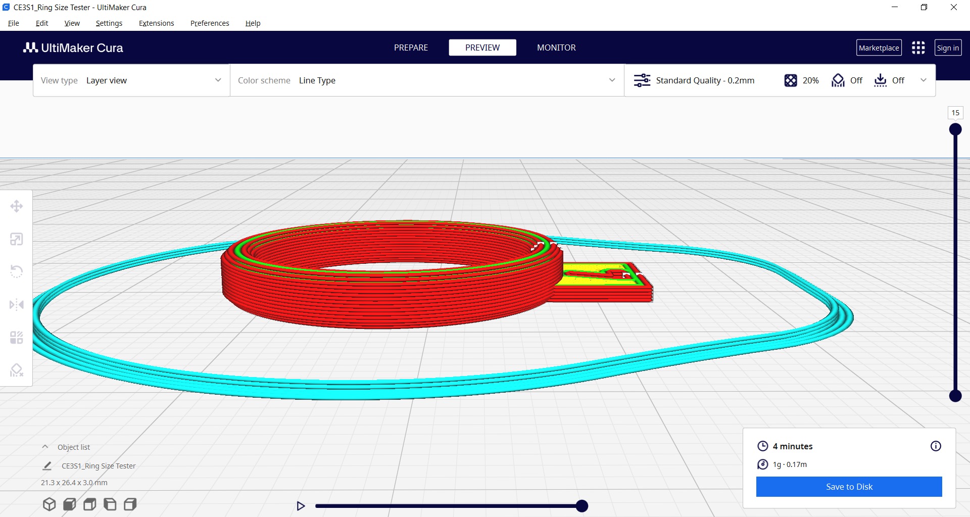Image resolution: width=970 pixels, height=517 pixels.
Task: Click the 4 minutes print time text
Action: [x=793, y=446]
